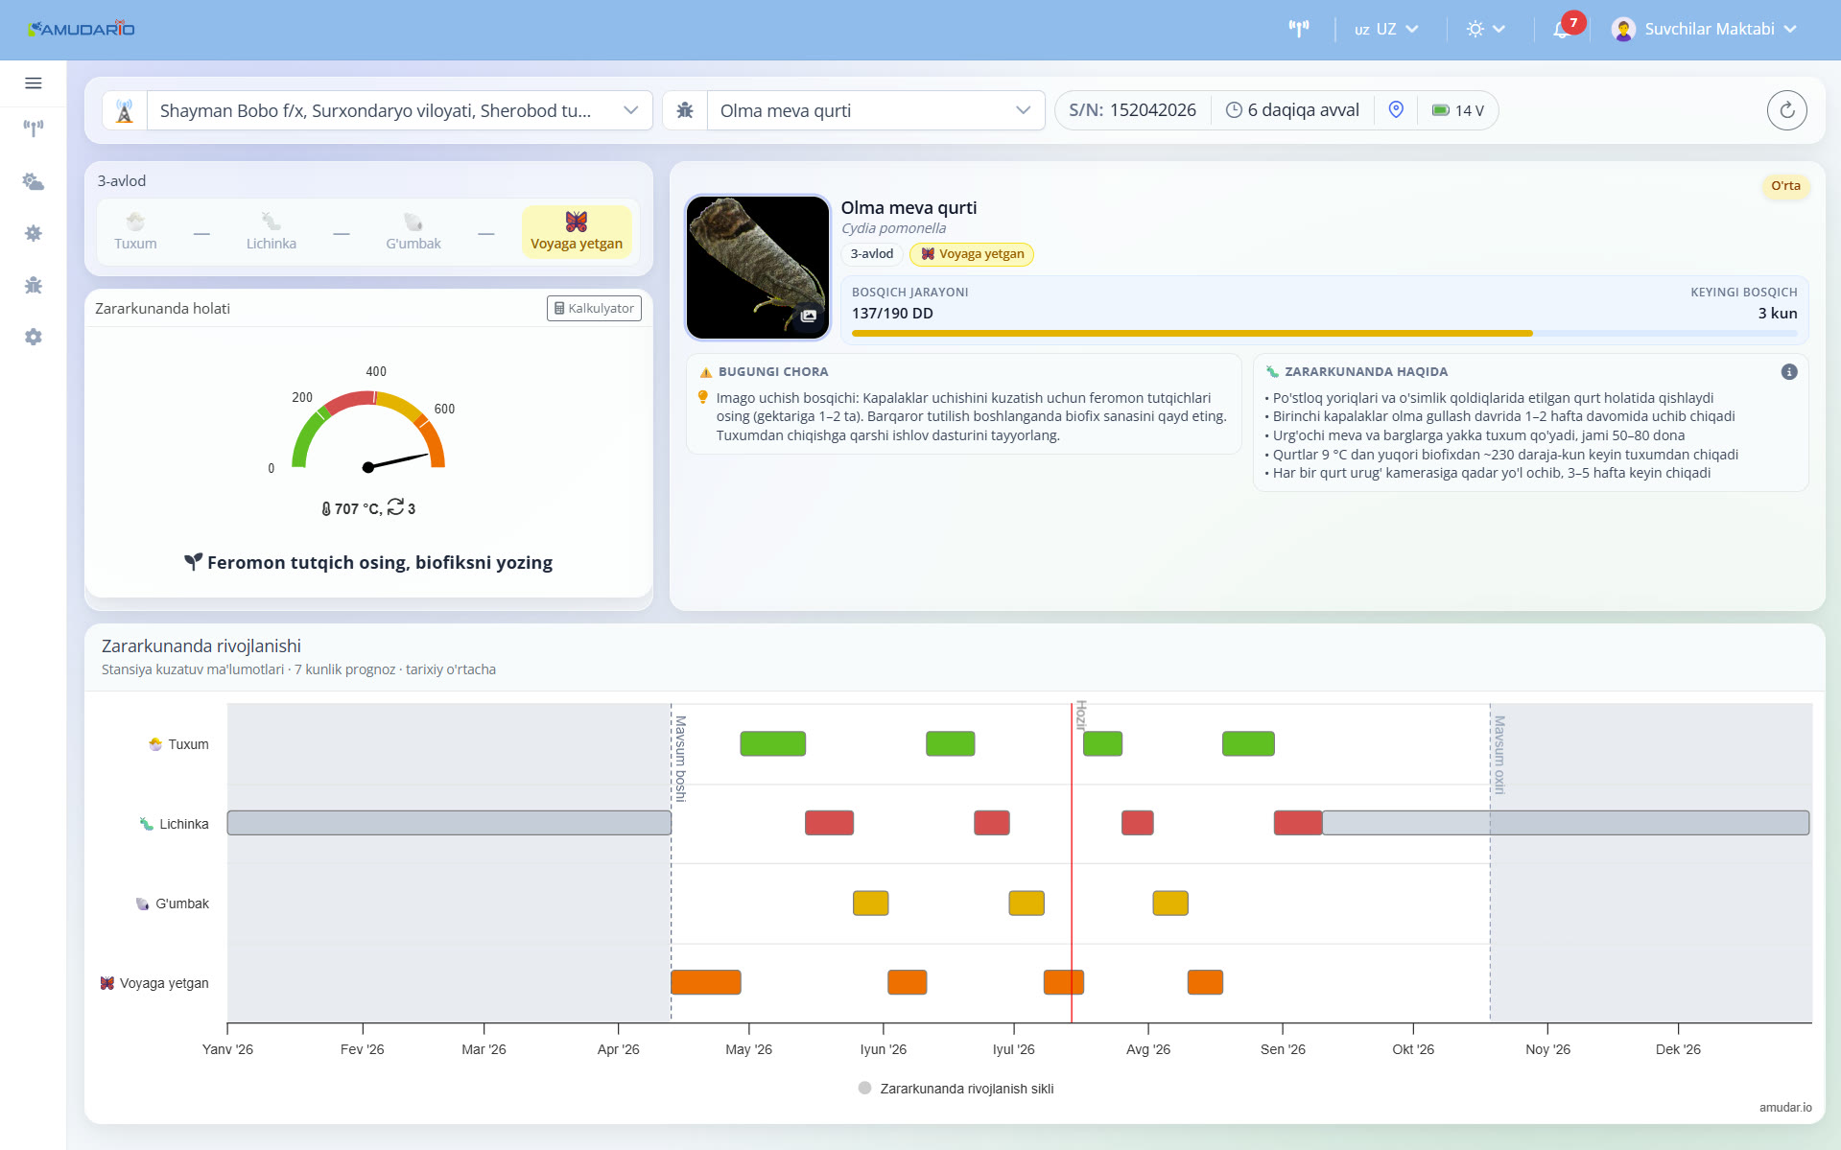Click the pest status gauge
The height and width of the screenshot is (1150, 1841).
tap(368, 429)
